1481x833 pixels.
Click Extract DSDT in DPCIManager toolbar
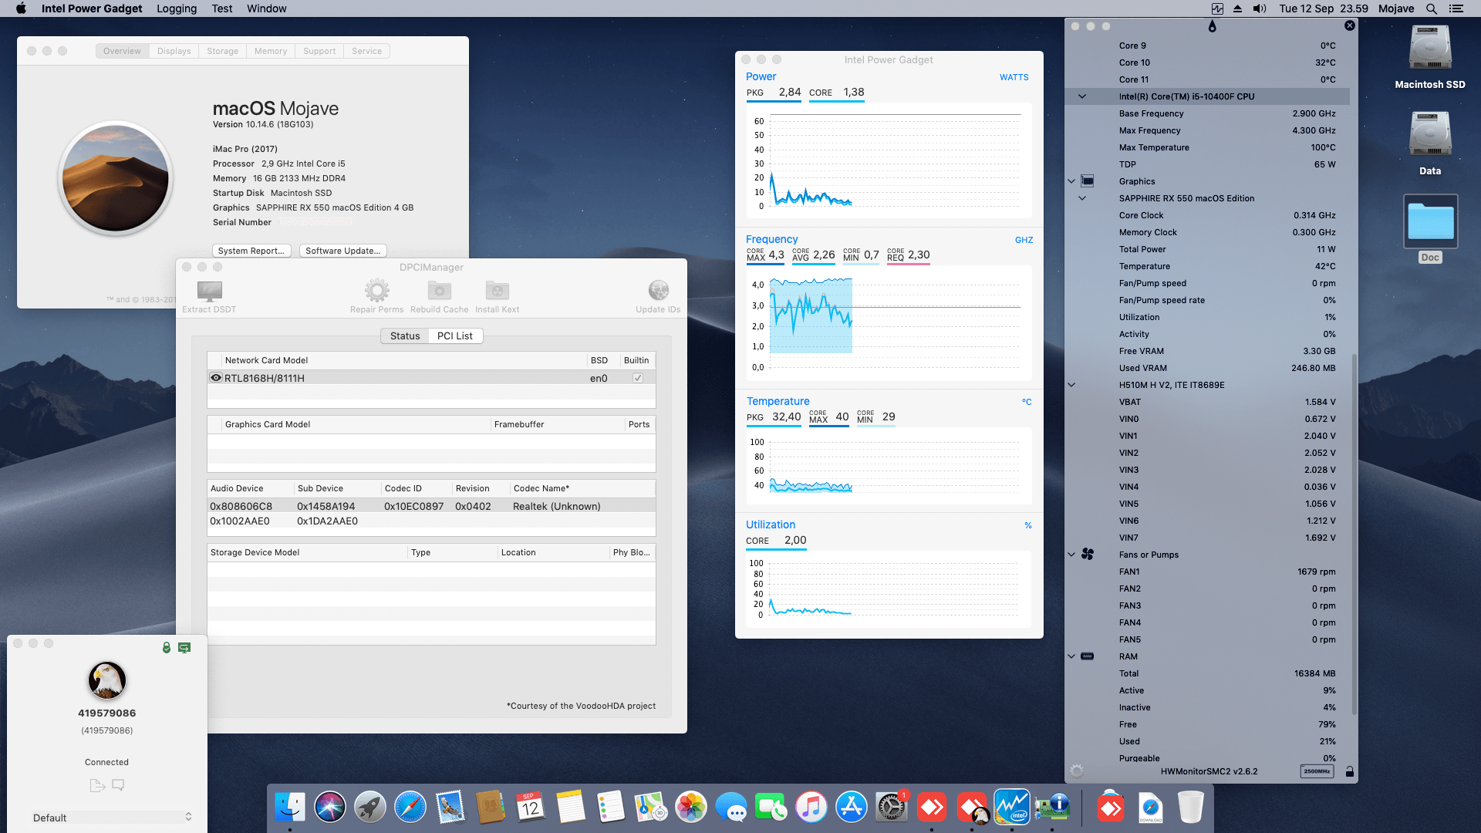point(209,296)
